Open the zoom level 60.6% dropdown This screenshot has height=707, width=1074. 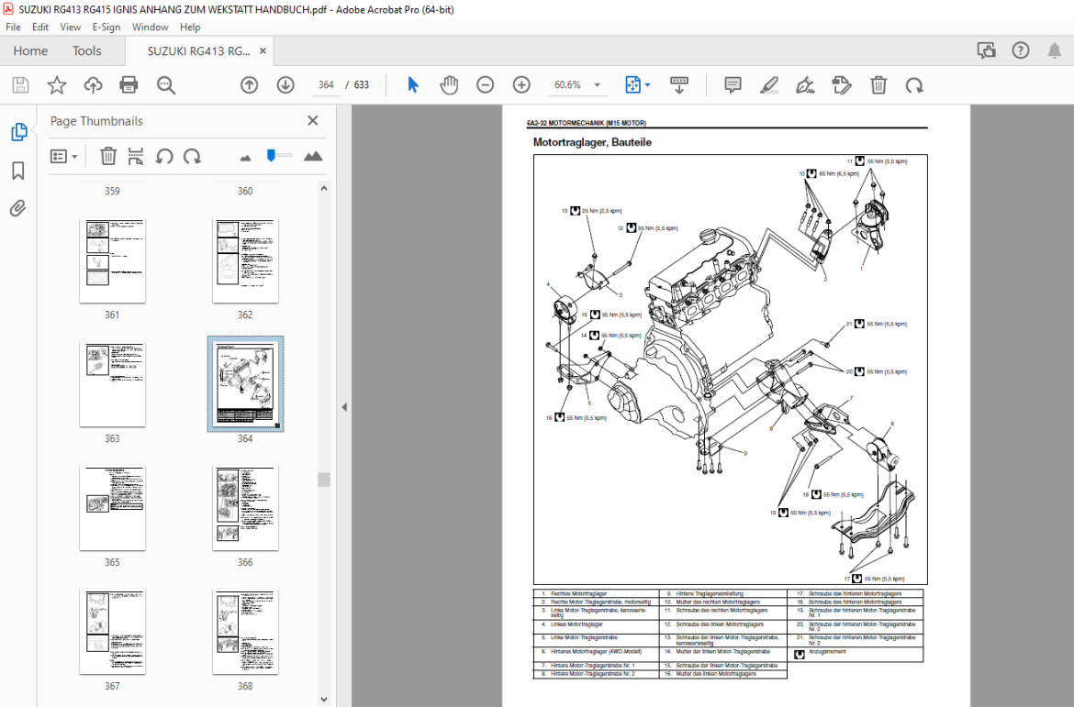[598, 85]
